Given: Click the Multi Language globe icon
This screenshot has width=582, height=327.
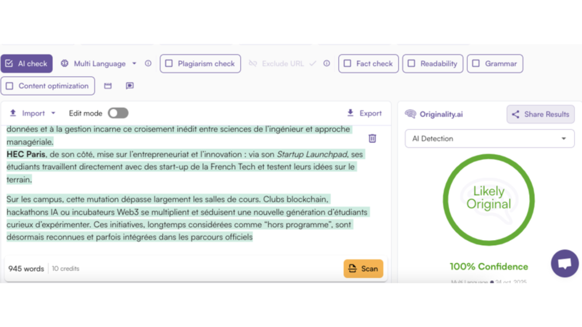Looking at the screenshot, I should coord(65,64).
